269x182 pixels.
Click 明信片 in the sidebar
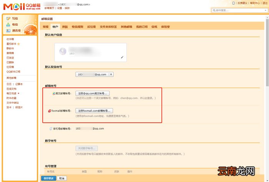pos(19,107)
